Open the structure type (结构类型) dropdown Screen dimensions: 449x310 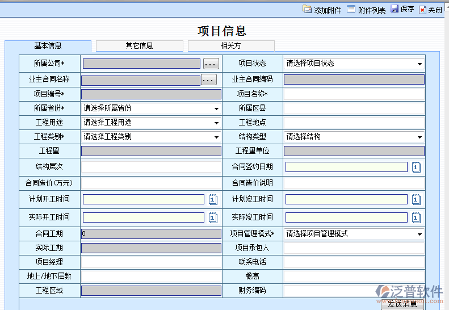419,137
